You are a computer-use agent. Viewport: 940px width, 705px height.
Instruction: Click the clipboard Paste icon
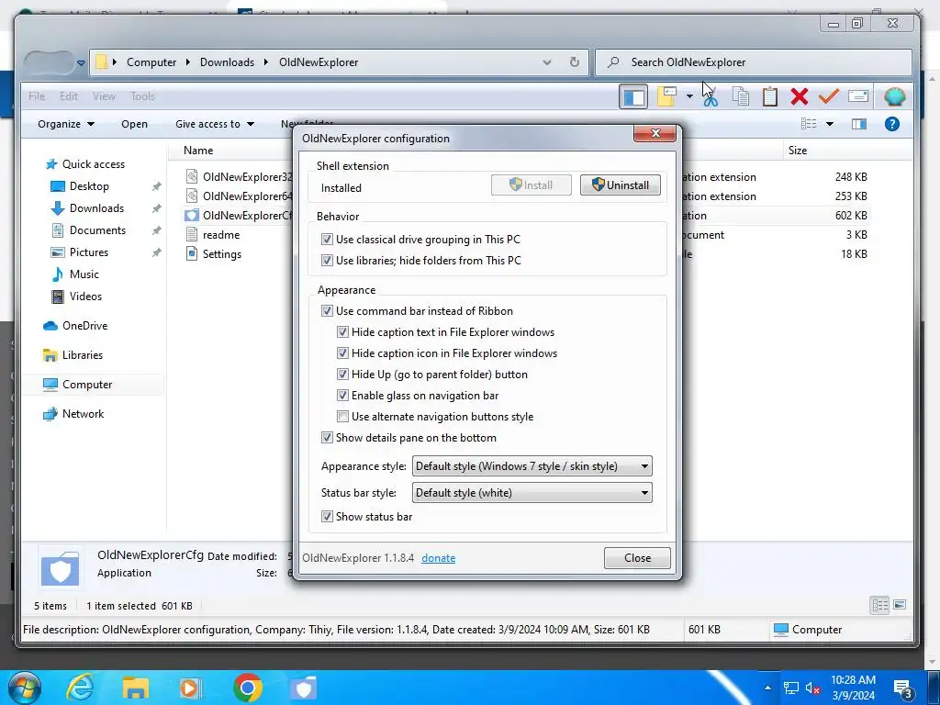pos(770,96)
